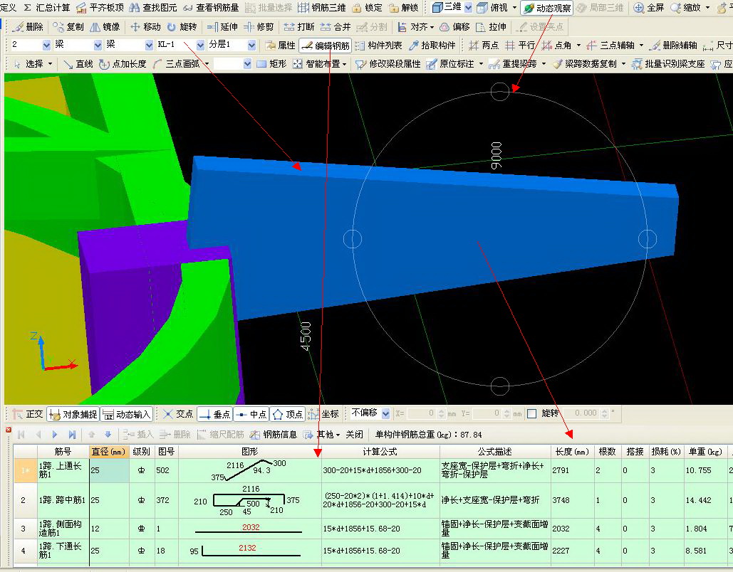The height and width of the screenshot is (572, 733).
Task: Click 平齐板顶 align slab top tool
Action: 100,8
